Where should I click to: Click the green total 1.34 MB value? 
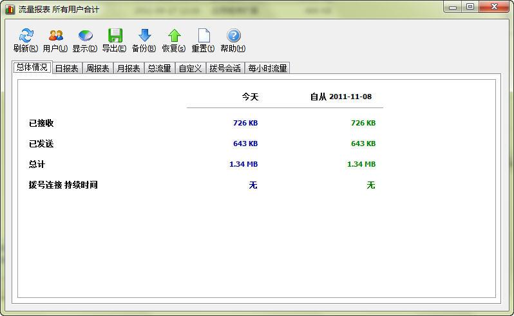click(361, 164)
